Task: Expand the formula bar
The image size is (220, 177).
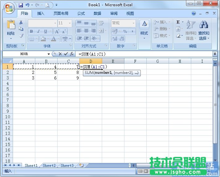Action: pos(215,54)
